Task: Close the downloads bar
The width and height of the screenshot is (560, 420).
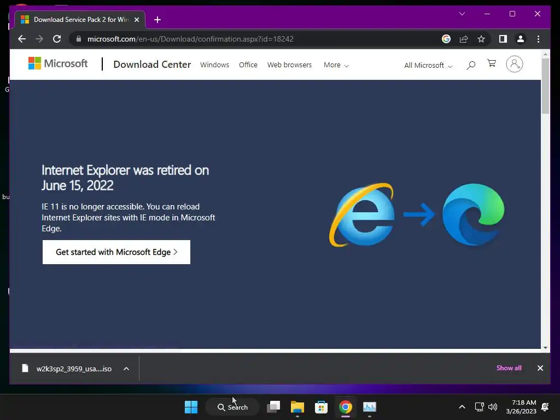Action: click(x=540, y=368)
